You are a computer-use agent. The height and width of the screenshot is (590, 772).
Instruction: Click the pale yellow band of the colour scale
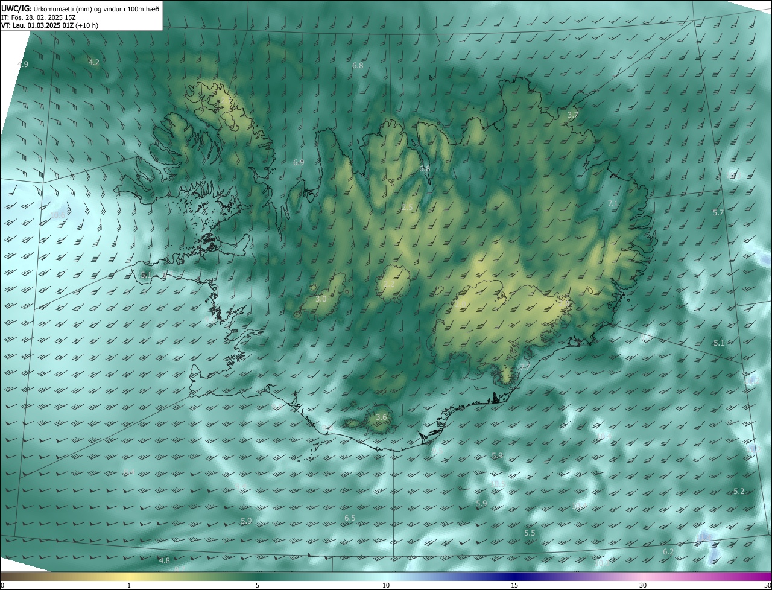[x=129, y=577]
